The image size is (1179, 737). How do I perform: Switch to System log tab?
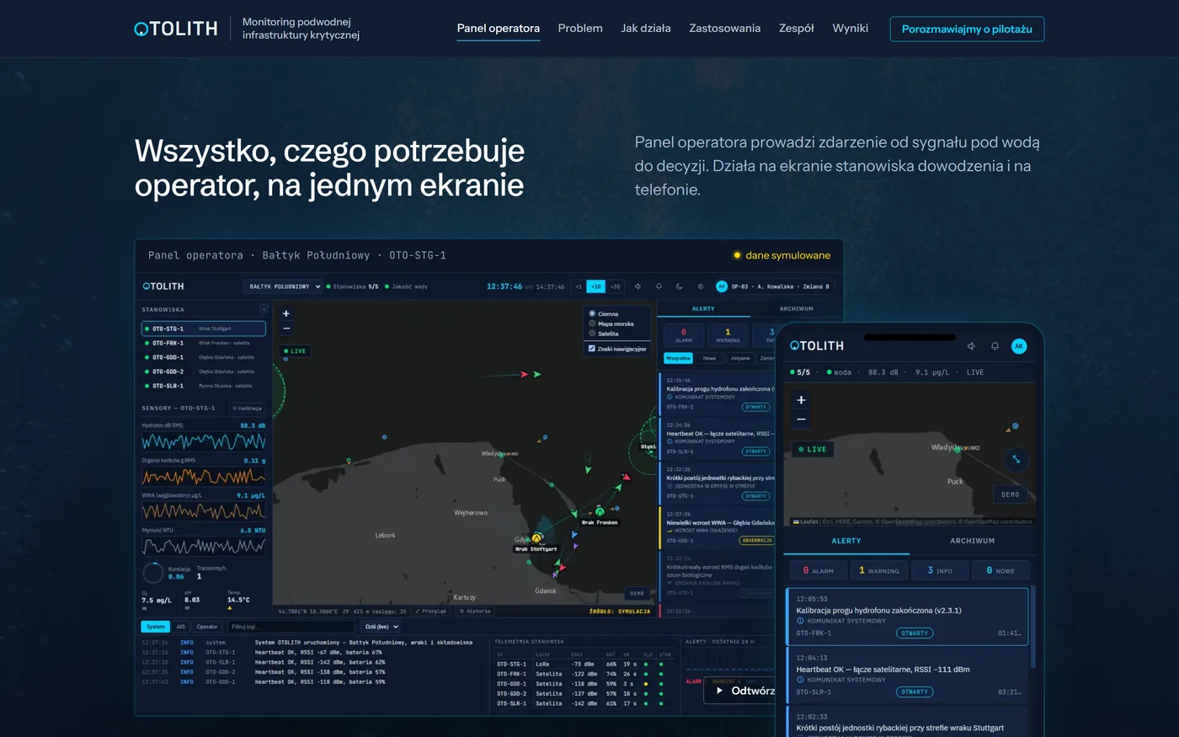[156, 627]
